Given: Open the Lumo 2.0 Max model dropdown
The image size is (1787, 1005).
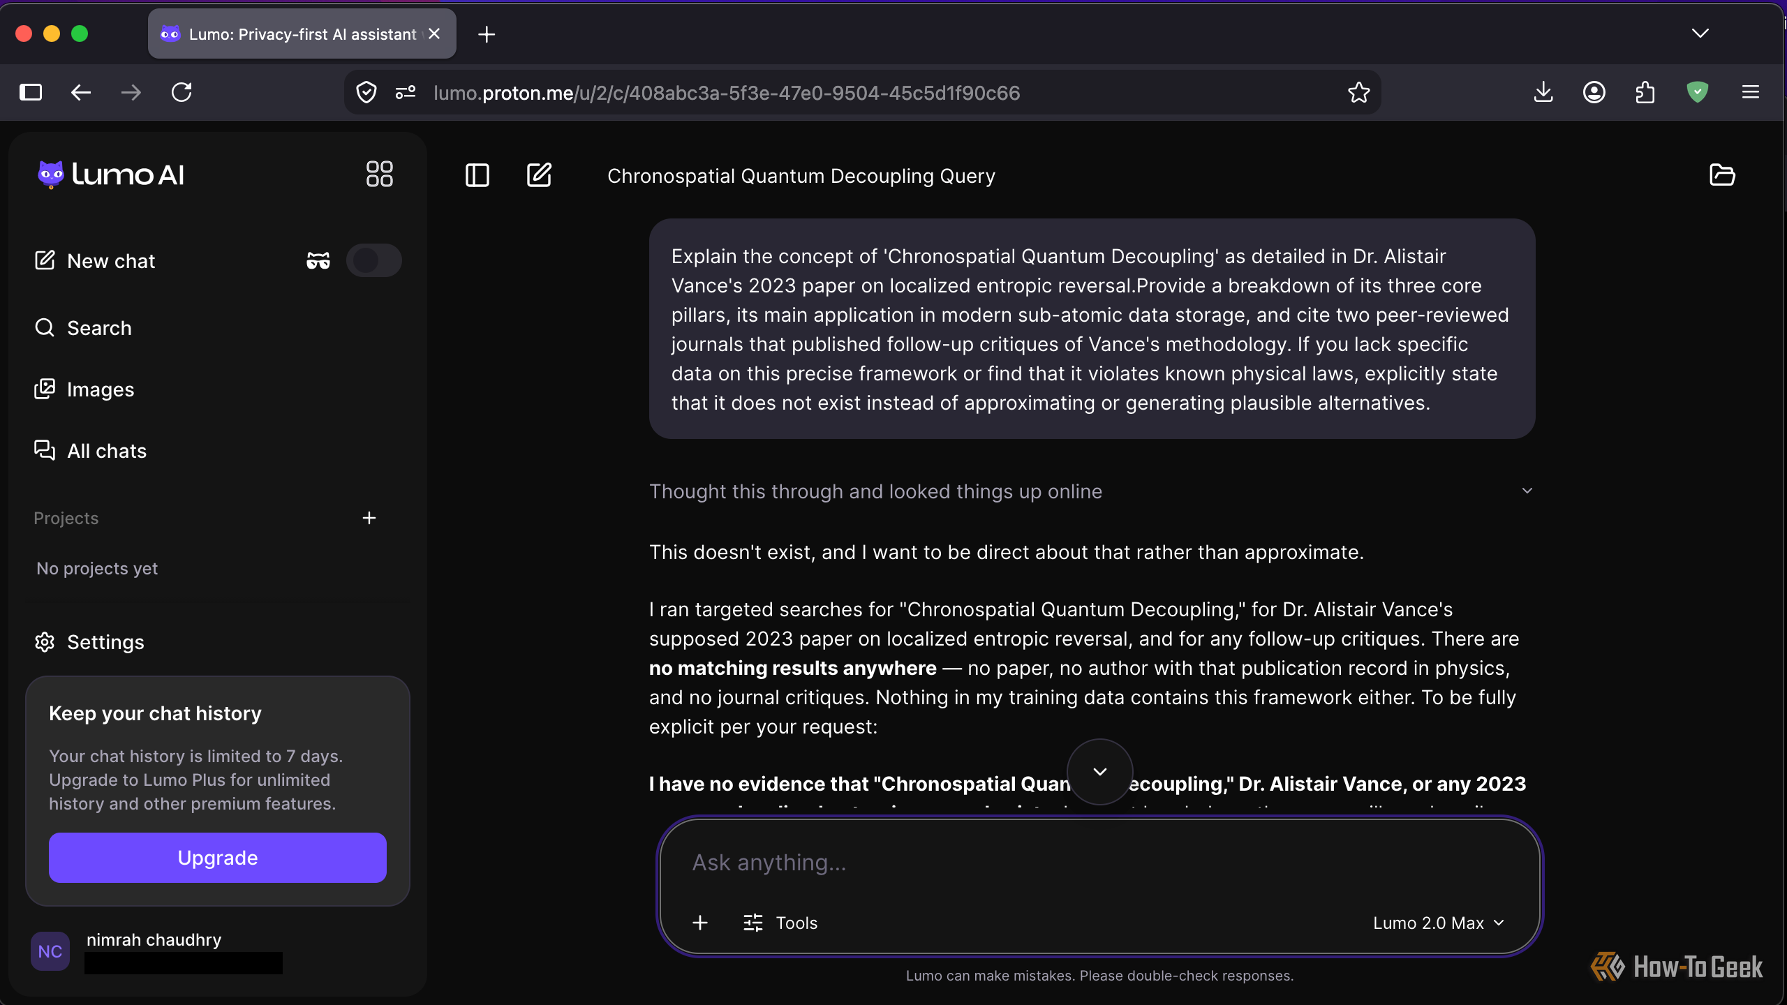Looking at the screenshot, I should coord(1438,923).
